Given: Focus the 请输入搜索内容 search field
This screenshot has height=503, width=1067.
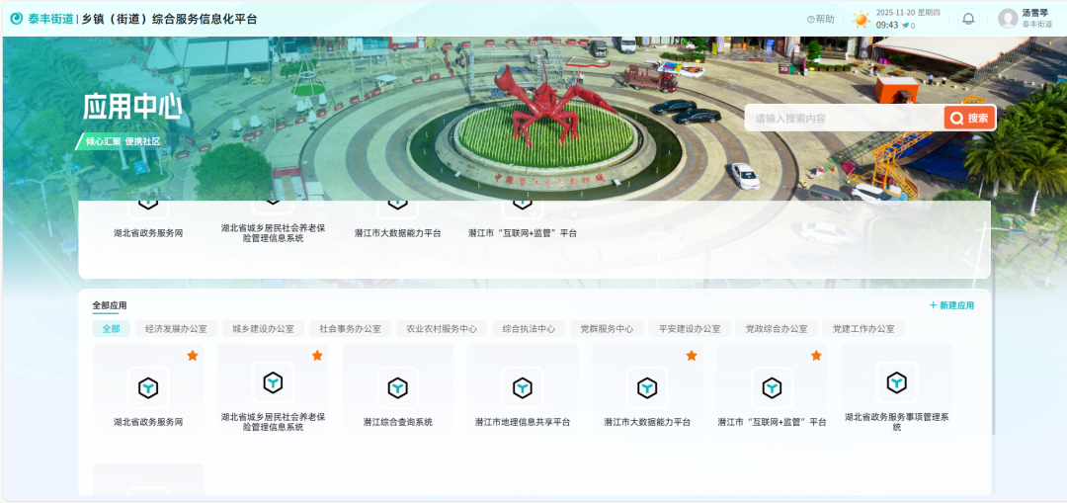Looking at the screenshot, I should [x=845, y=119].
